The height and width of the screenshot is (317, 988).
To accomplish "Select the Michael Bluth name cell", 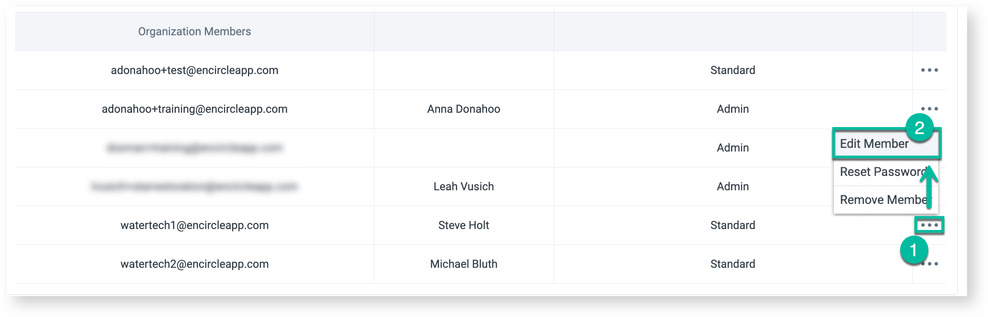I will pyautogui.click(x=463, y=264).
